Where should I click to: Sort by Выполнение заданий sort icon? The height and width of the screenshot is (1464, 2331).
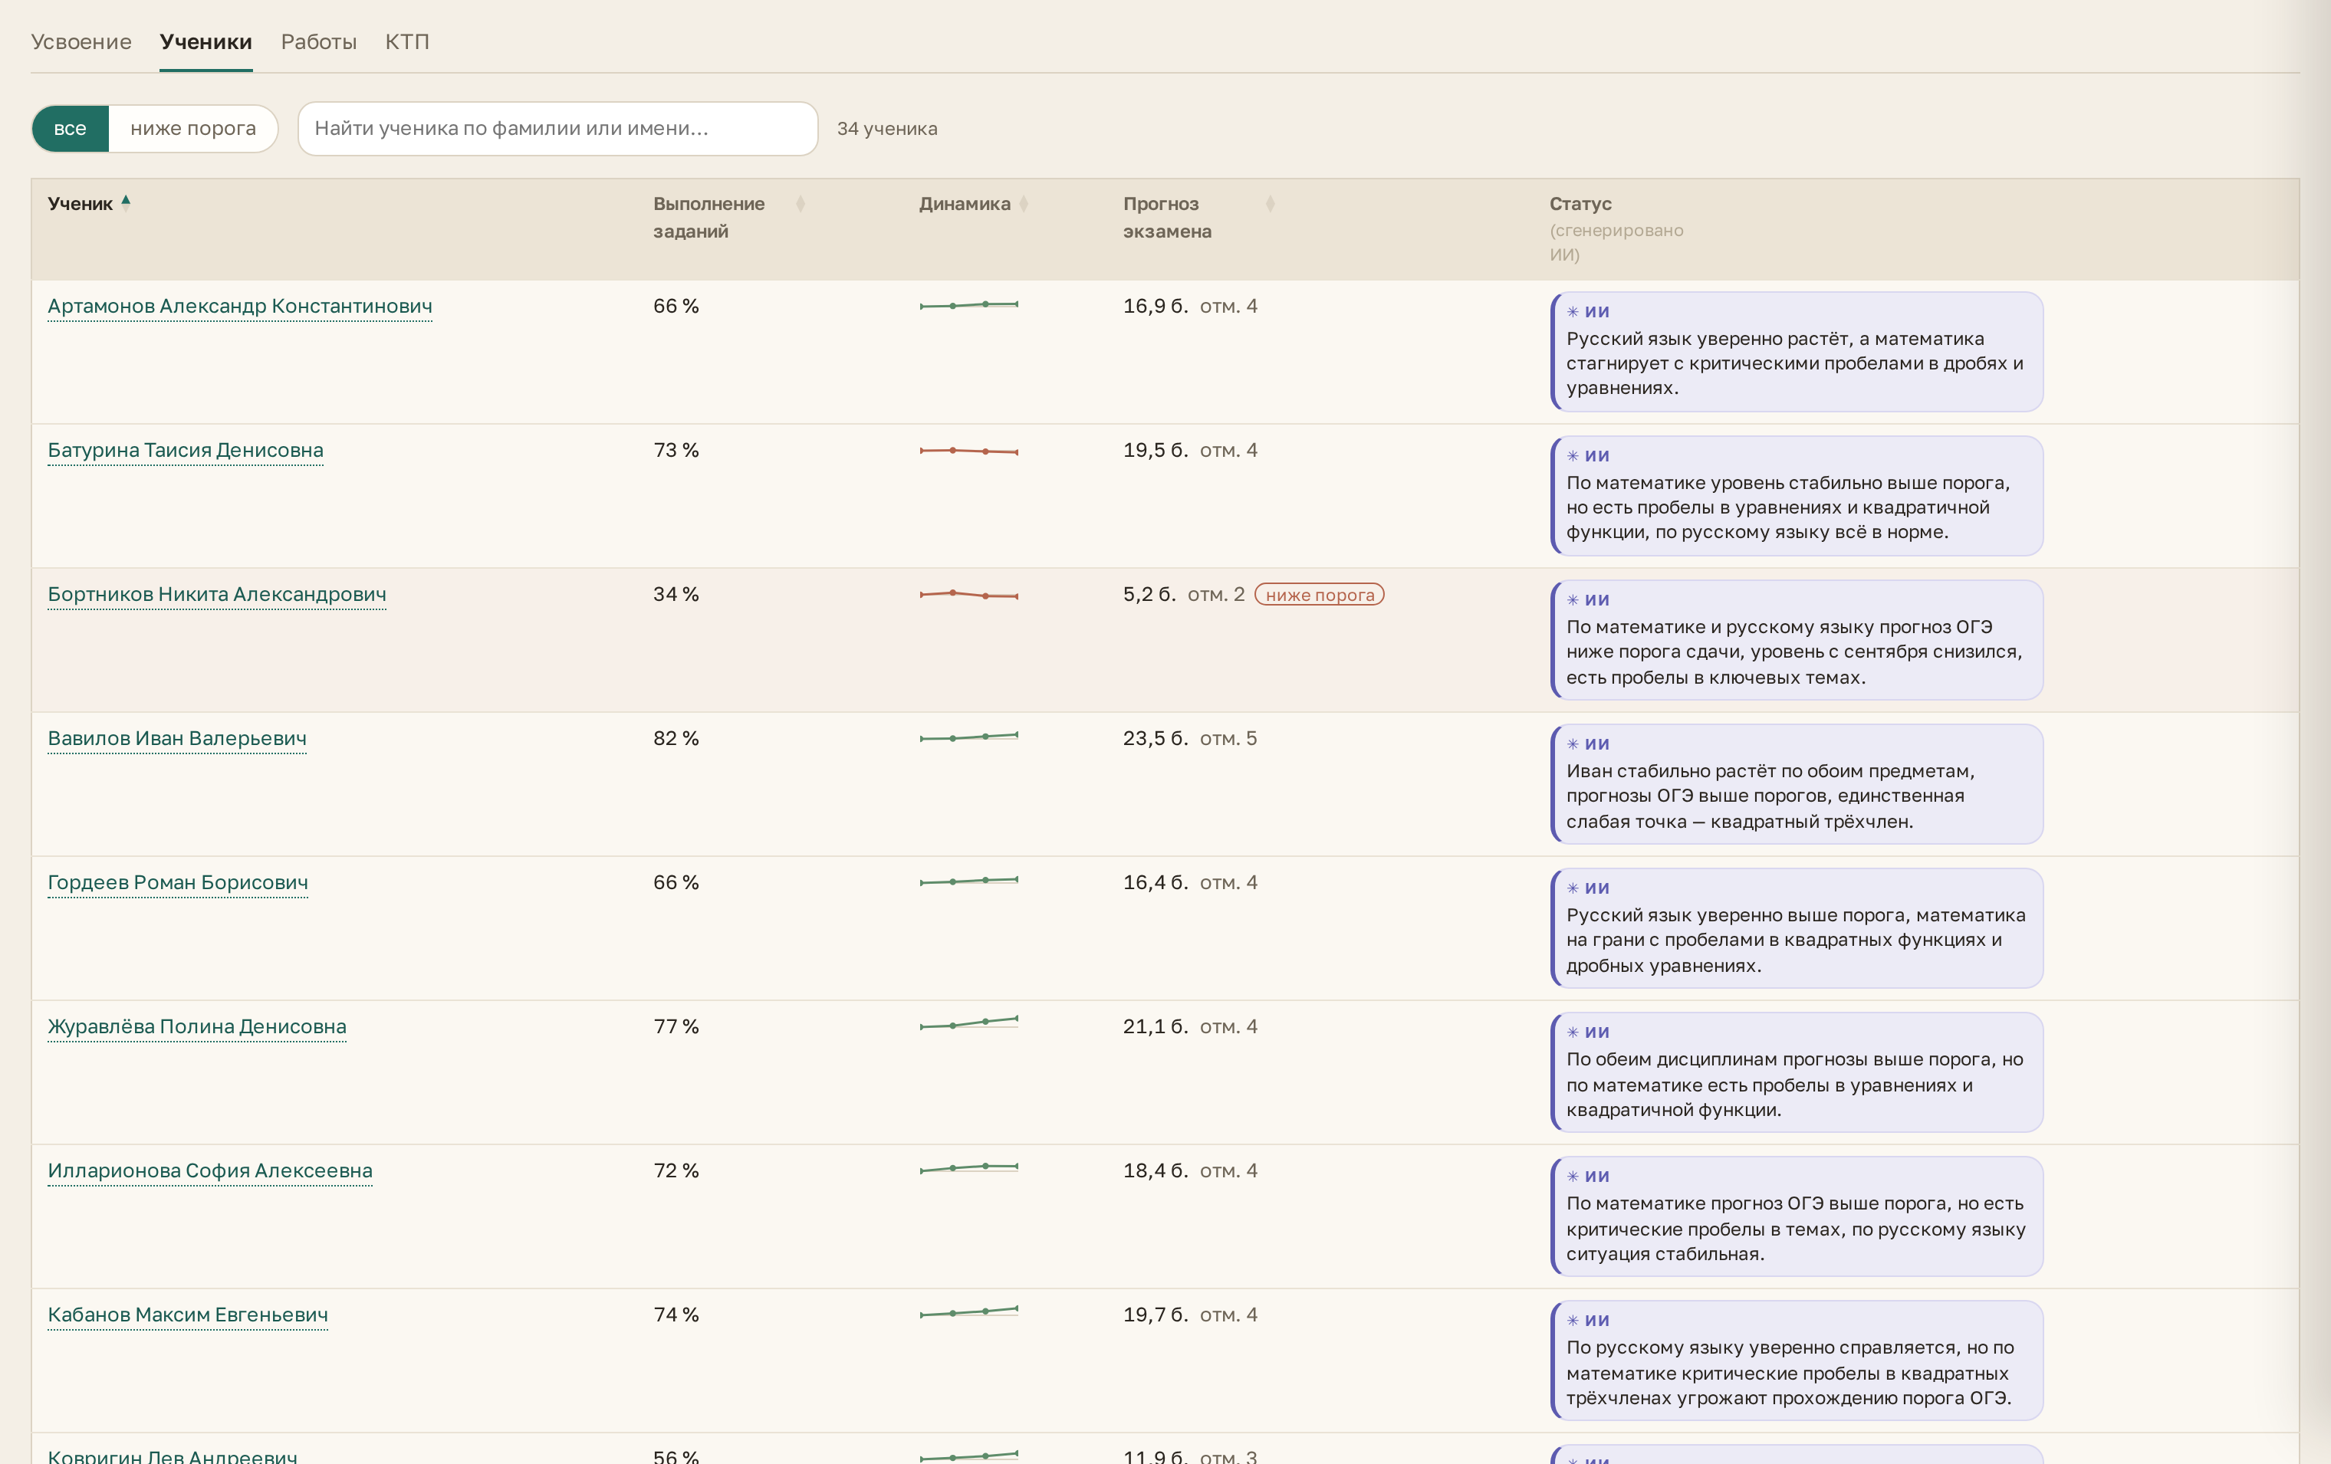(x=801, y=203)
